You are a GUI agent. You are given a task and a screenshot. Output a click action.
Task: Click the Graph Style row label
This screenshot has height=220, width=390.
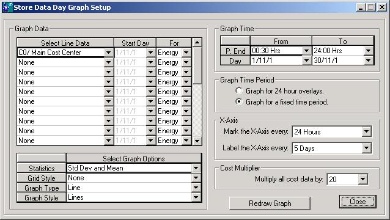[x=42, y=197]
